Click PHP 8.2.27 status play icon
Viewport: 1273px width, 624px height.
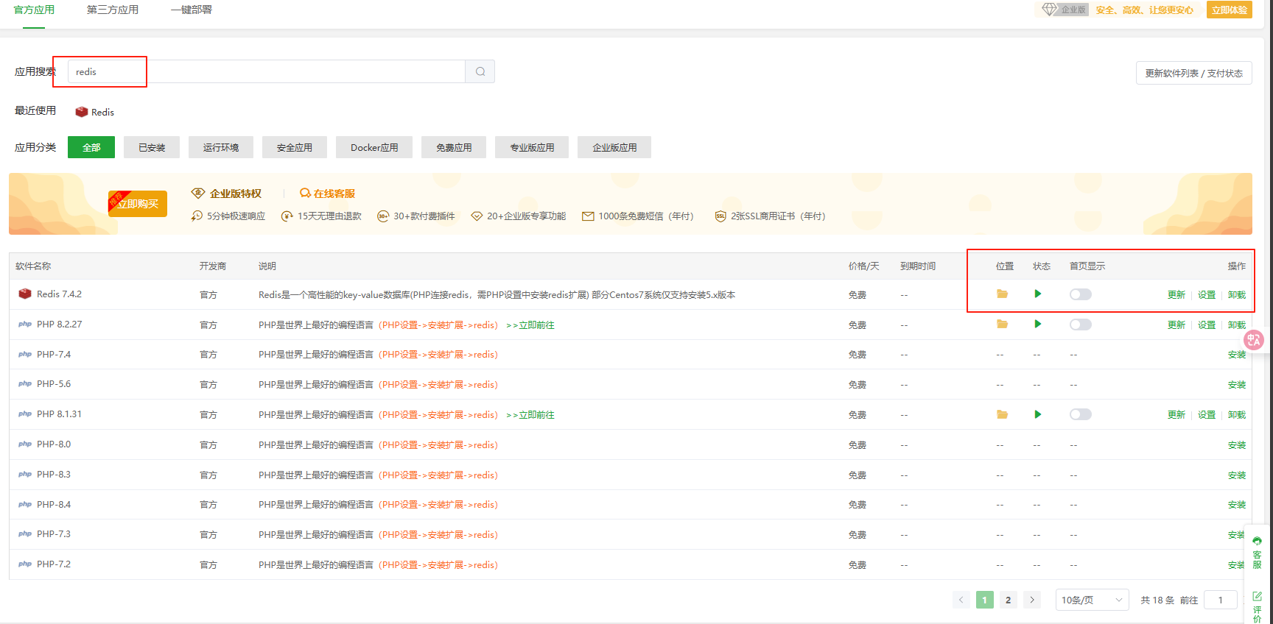[1037, 324]
